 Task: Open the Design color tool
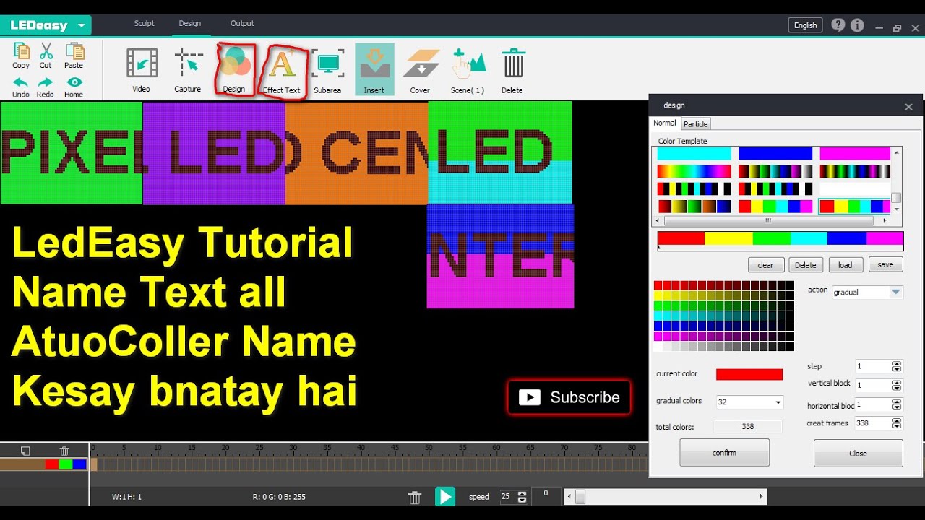(x=234, y=64)
